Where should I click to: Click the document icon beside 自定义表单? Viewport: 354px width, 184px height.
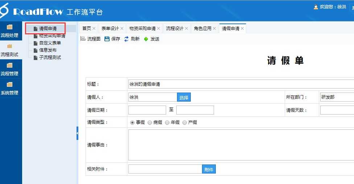pos(36,43)
